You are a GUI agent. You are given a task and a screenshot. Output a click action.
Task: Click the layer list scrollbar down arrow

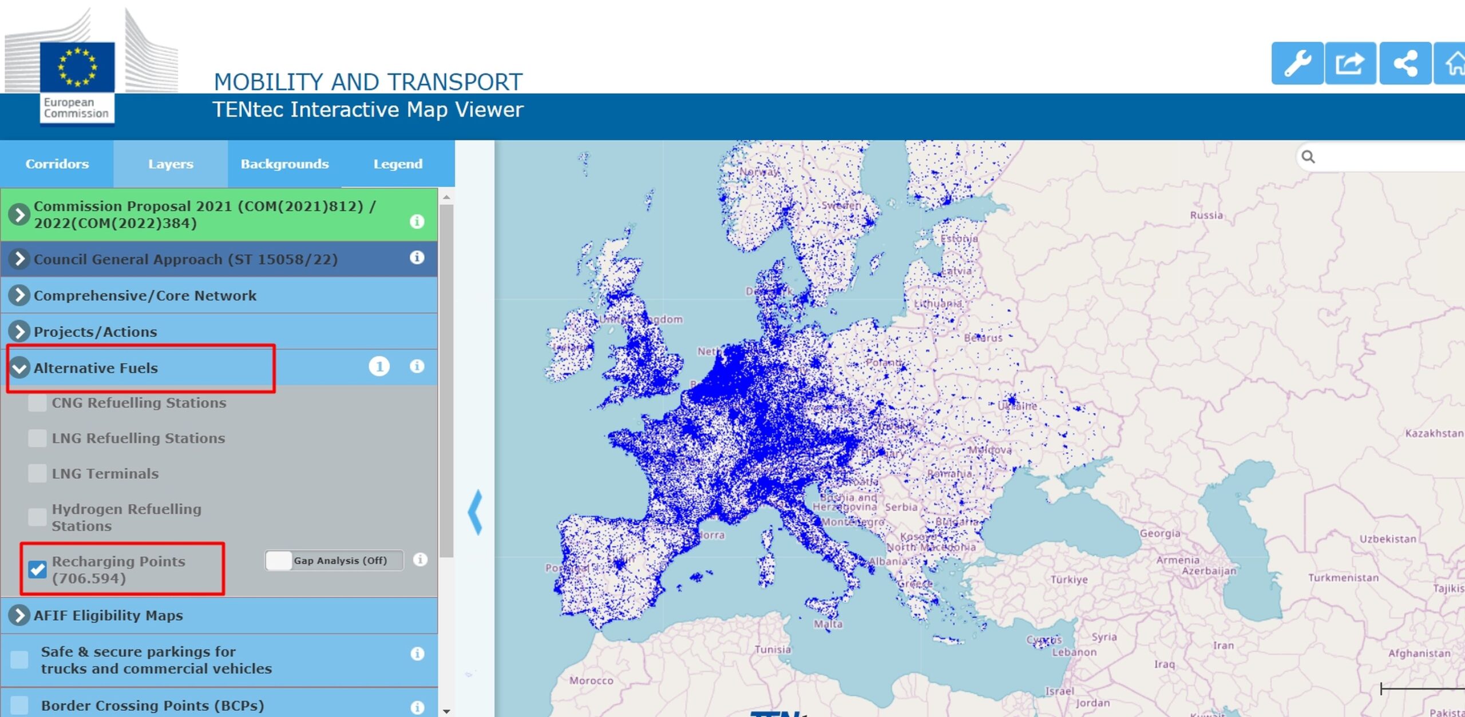point(446,711)
